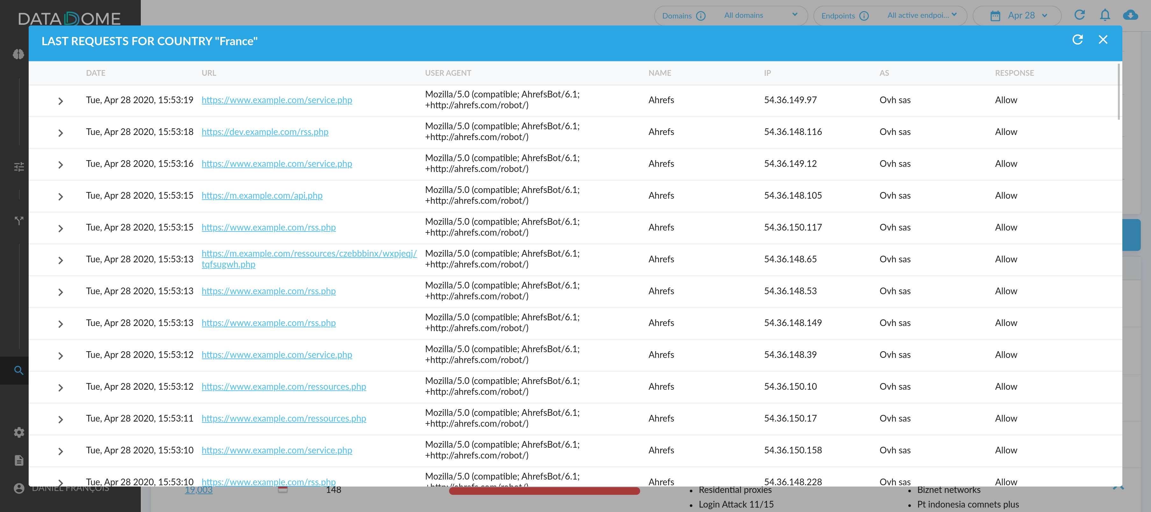Click the DATE column header
The image size is (1151, 512).
[96, 73]
